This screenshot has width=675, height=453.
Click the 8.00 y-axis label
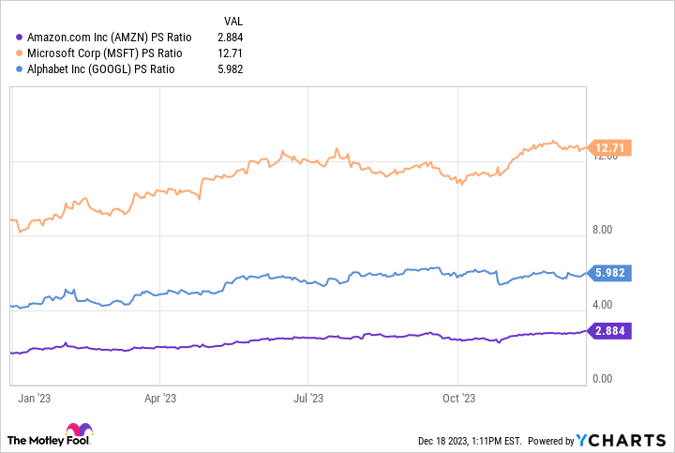click(604, 230)
